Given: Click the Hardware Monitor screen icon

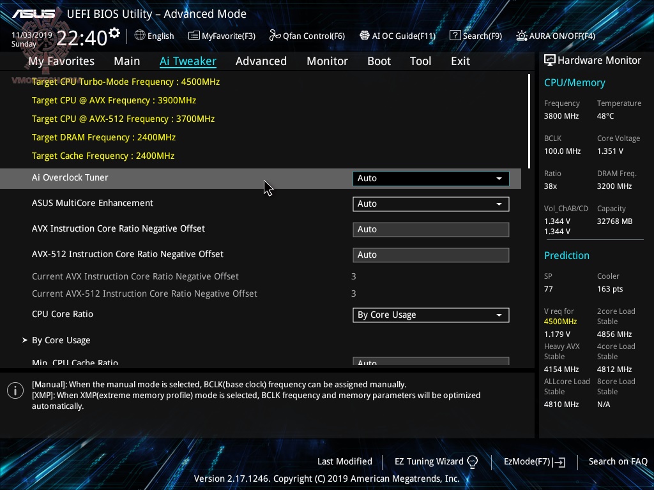Looking at the screenshot, I should [550, 60].
